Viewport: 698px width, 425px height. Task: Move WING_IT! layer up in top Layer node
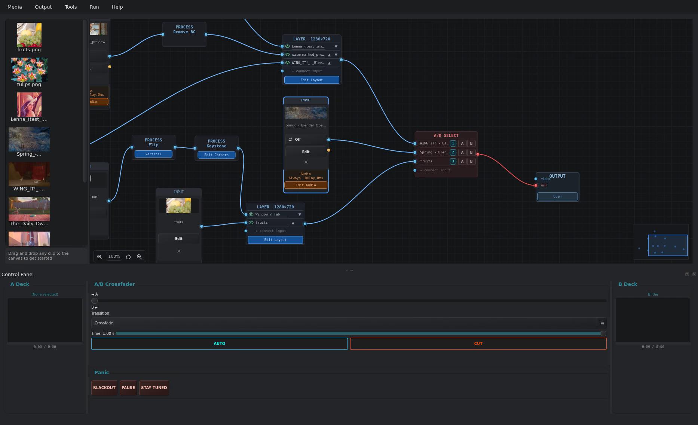coord(329,63)
